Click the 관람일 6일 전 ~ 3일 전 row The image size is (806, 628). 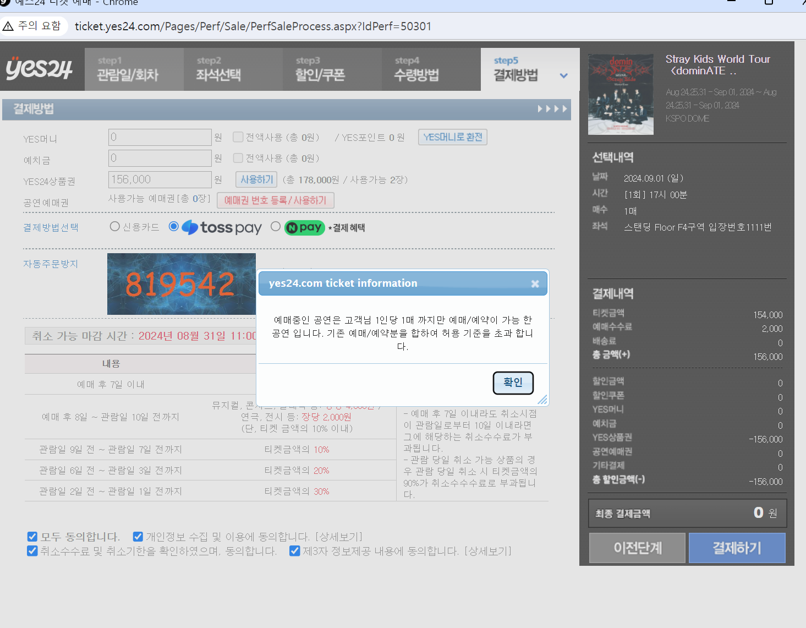210,471
